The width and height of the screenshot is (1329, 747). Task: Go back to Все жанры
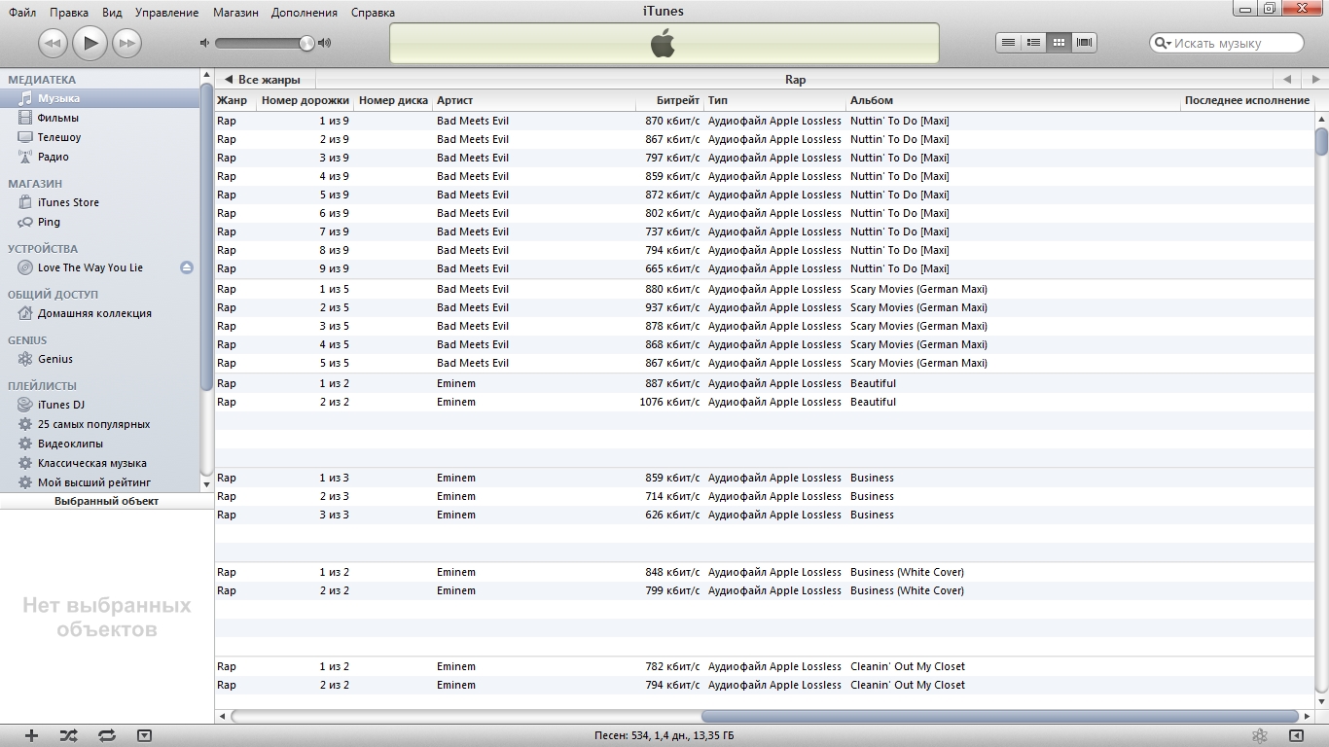click(263, 80)
